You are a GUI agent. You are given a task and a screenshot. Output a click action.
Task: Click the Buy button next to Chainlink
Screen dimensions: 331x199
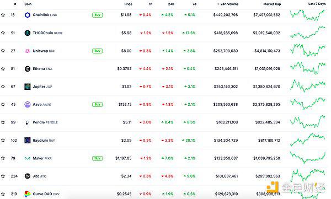[97, 15]
